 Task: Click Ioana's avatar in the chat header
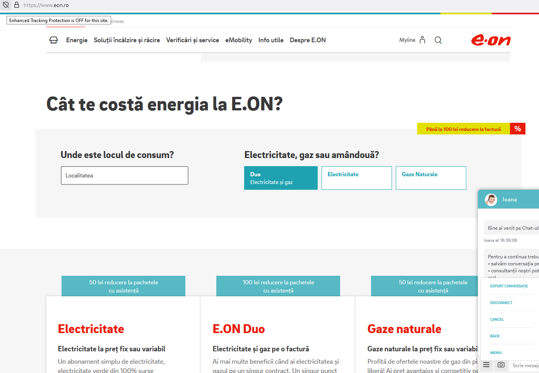tap(491, 199)
